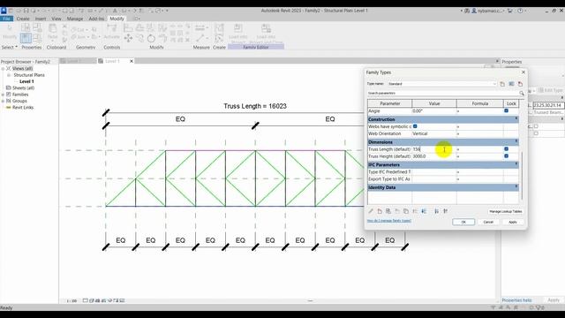Open the View ribbon tab
The width and height of the screenshot is (565, 318).
tap(56, 19)
